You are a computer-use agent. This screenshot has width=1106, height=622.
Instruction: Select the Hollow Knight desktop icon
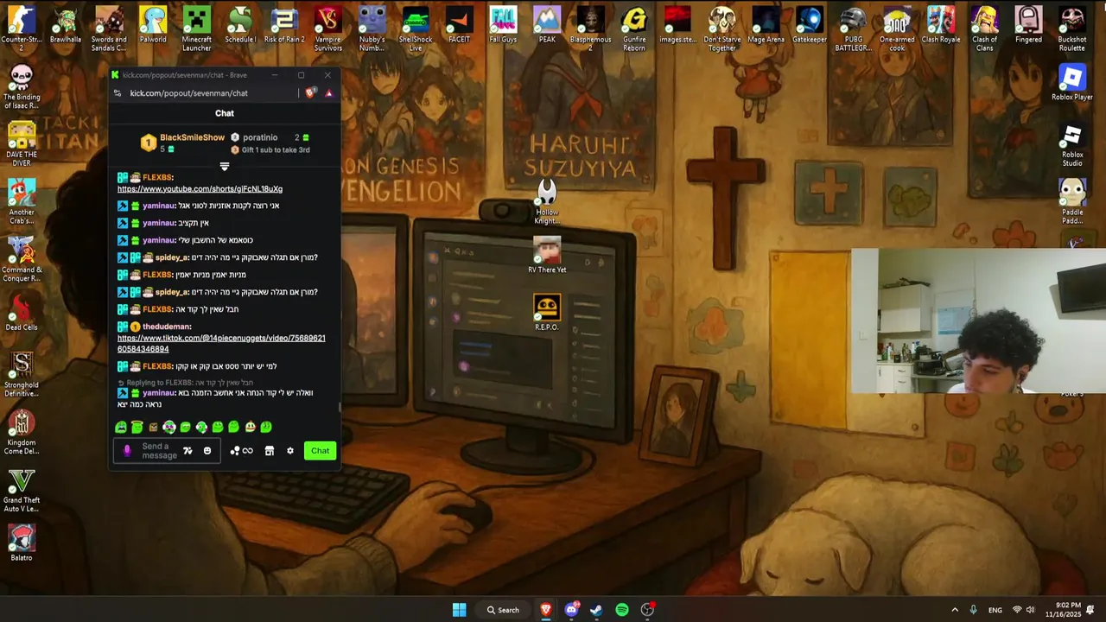point(547,202)
